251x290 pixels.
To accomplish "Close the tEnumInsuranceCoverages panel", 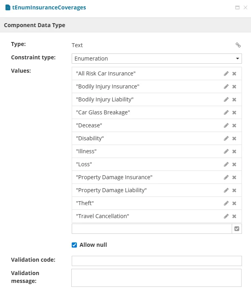I will coord(245,7).
